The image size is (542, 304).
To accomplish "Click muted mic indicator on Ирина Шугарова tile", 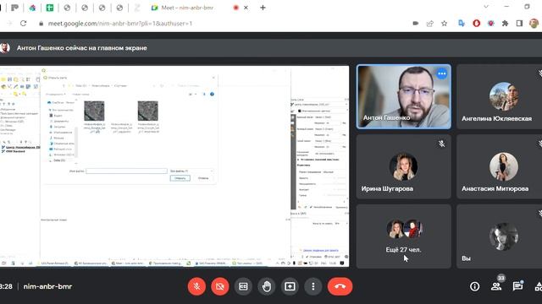I will coord(441,144).
